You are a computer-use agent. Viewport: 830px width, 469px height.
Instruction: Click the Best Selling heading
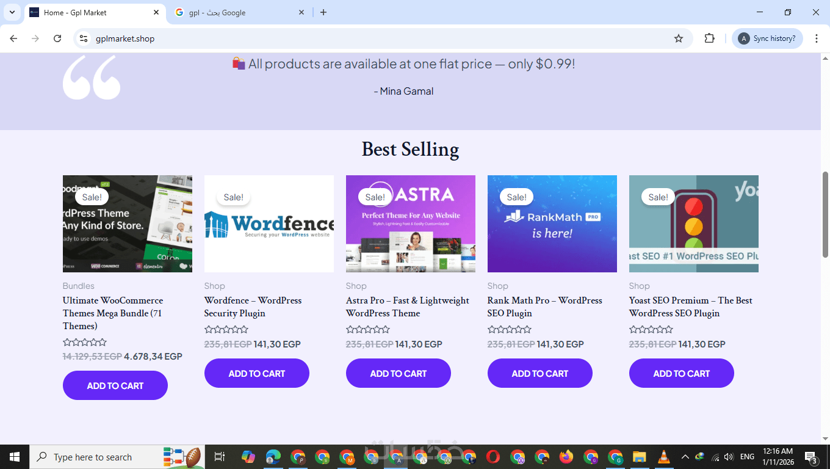(410, 149)
